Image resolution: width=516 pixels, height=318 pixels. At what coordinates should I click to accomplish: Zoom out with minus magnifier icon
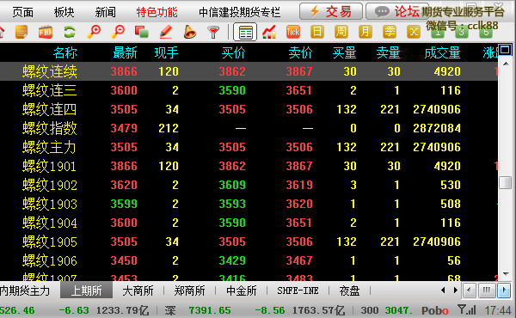pos(118,32)
